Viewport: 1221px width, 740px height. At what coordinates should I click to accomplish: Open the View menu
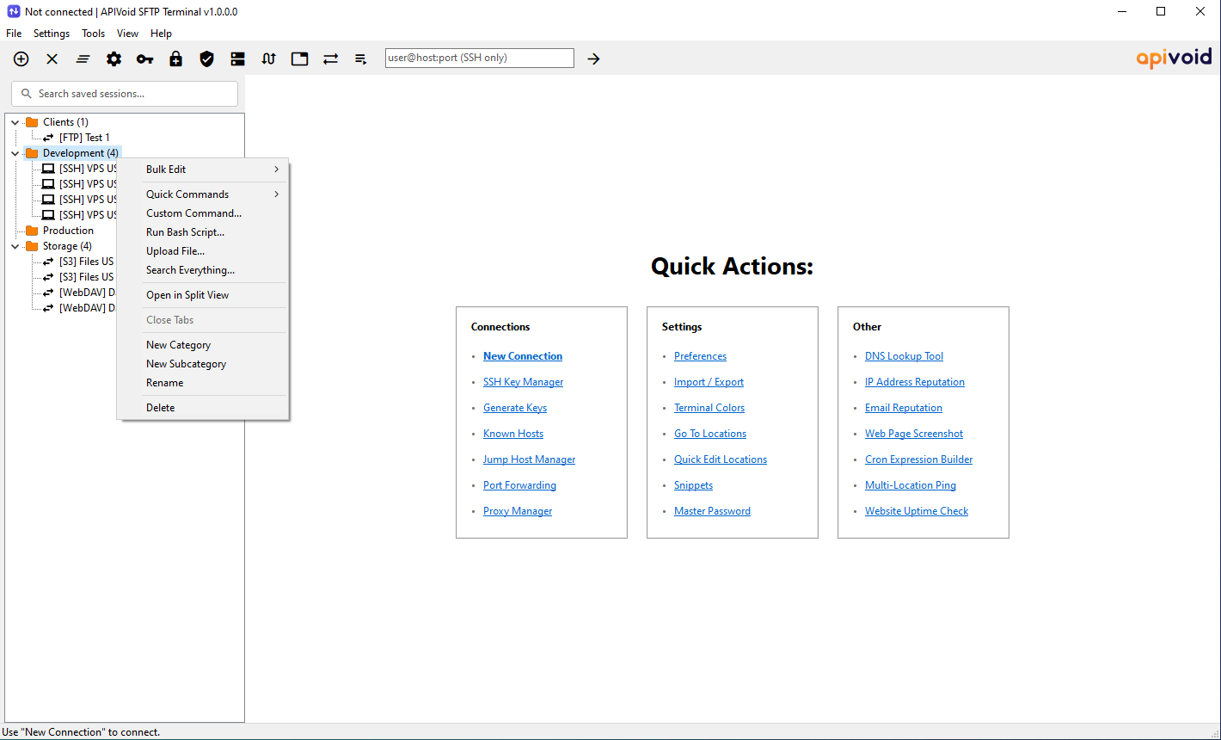(128, 34)
